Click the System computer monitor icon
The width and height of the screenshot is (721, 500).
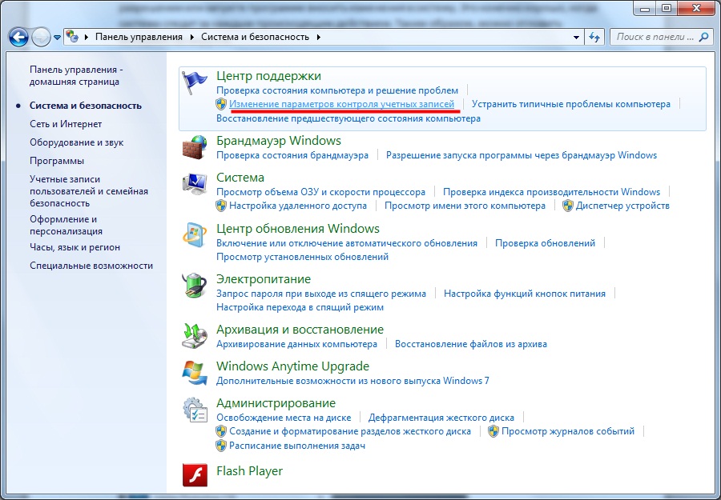point(195,185)
